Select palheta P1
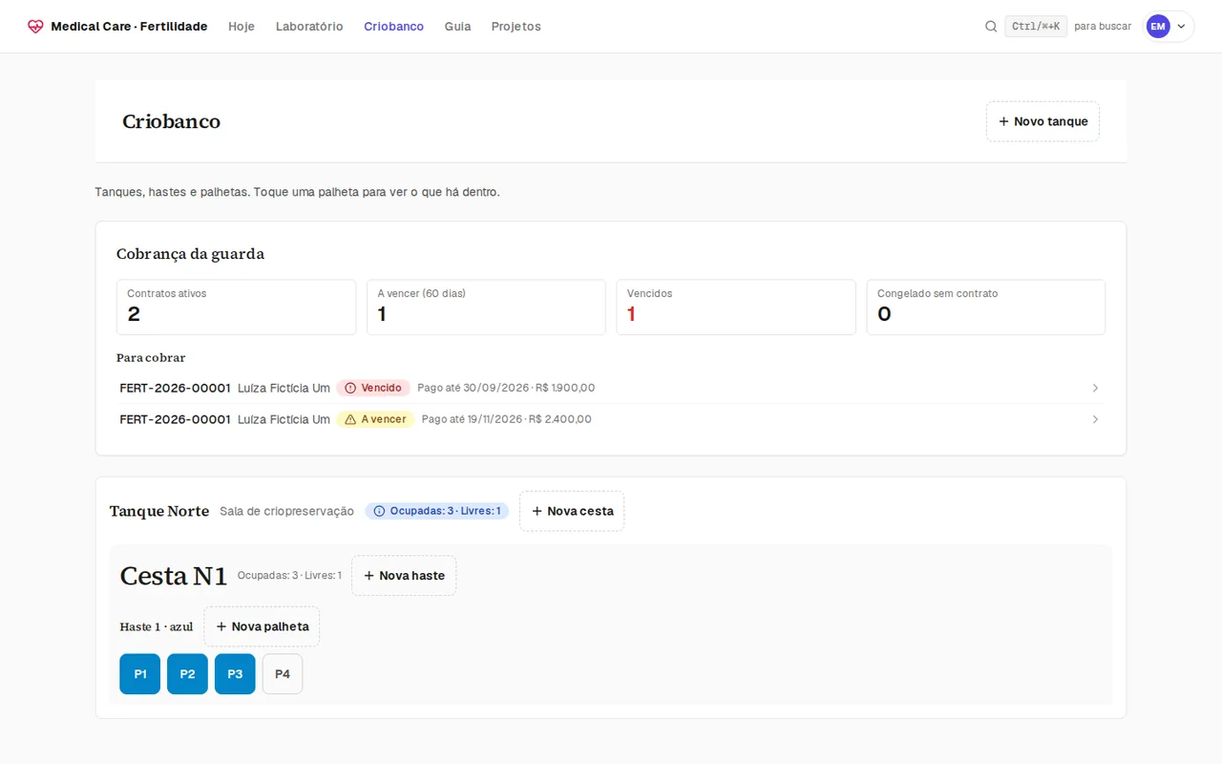This screenshot has height=764, width=1222. tap(140, 674)
